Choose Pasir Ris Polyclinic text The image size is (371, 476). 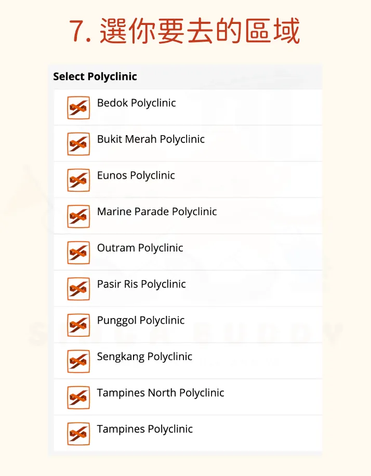[x=141, y=284]
